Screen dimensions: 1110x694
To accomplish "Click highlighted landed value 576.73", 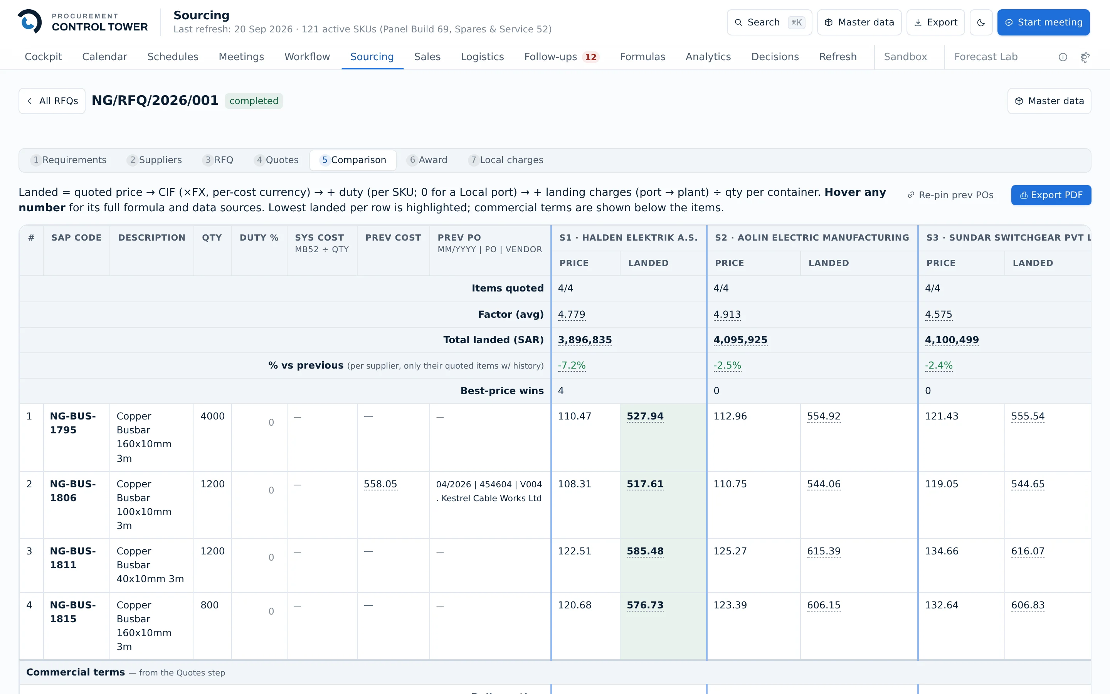I will click(x=645, y=605).
